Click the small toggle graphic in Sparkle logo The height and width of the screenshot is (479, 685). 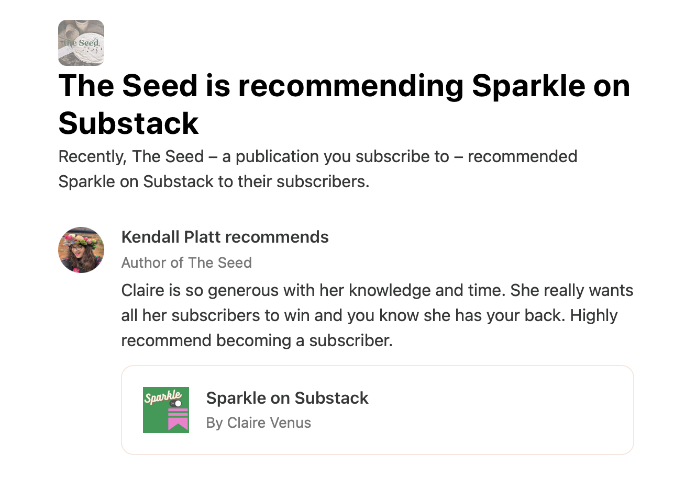click(176, 404)
